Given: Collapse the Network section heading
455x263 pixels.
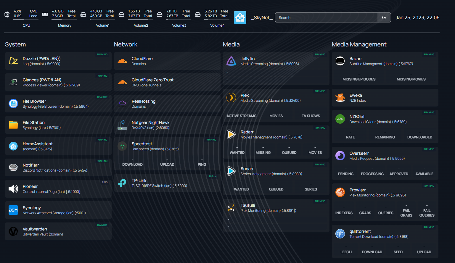Looking at the screenshot, I should tap(126, 44).
